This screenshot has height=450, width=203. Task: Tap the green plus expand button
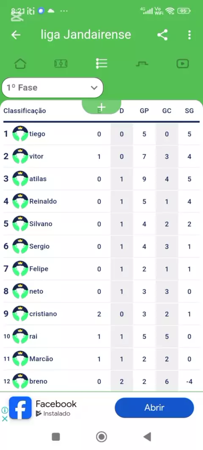click(x=101, y=107)
